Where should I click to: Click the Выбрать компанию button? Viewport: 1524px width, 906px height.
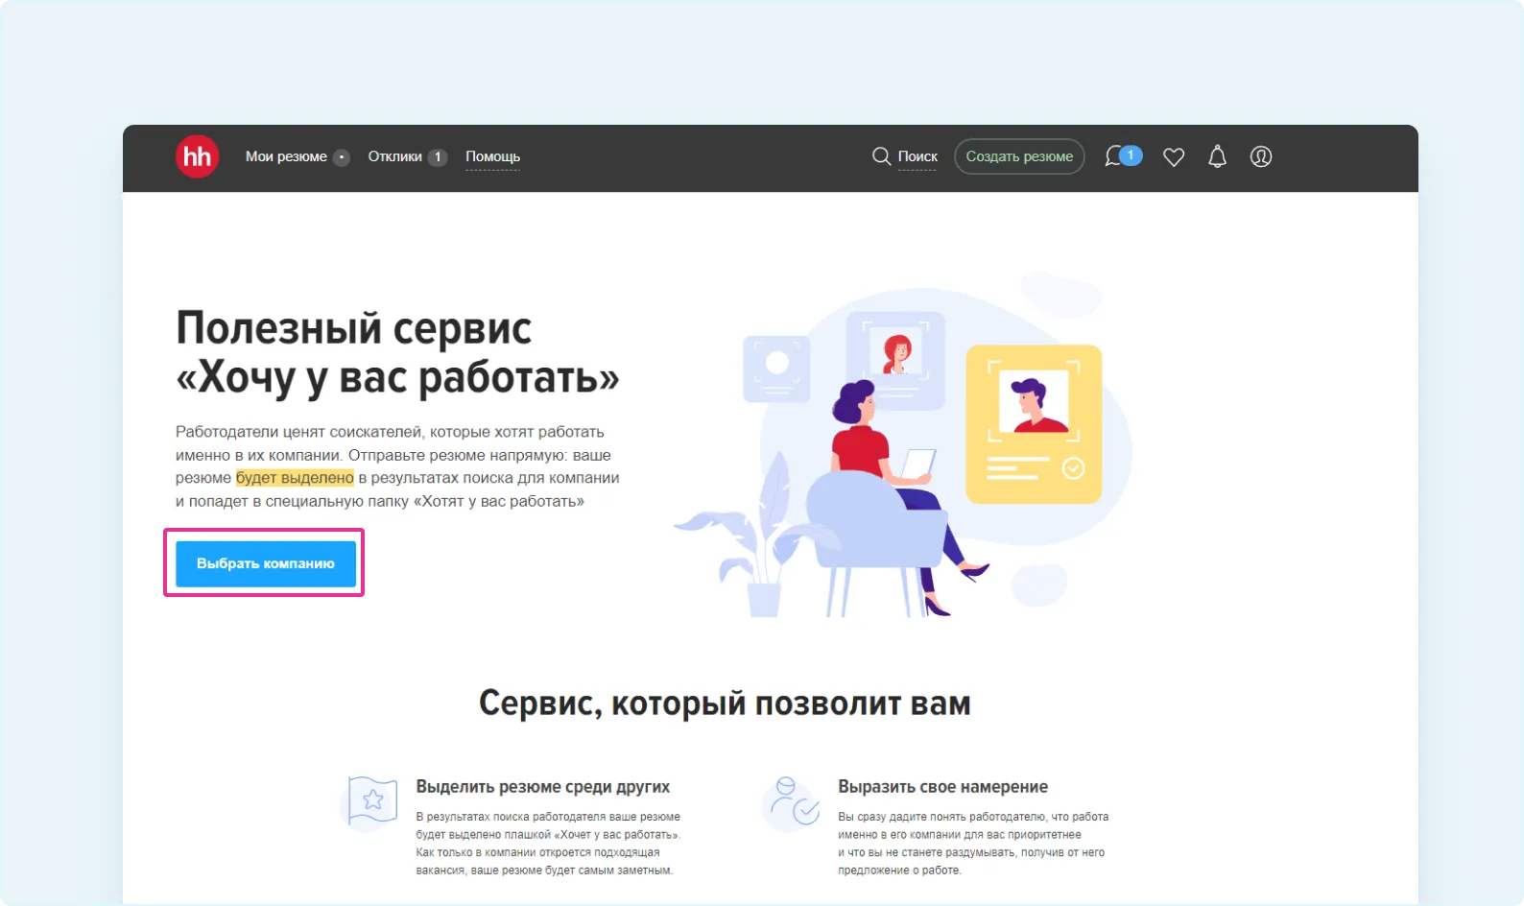[265, 563]
